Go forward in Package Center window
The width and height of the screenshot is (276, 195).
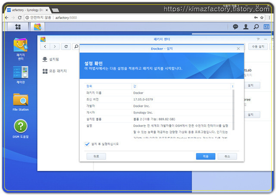(x=55, y=47)
